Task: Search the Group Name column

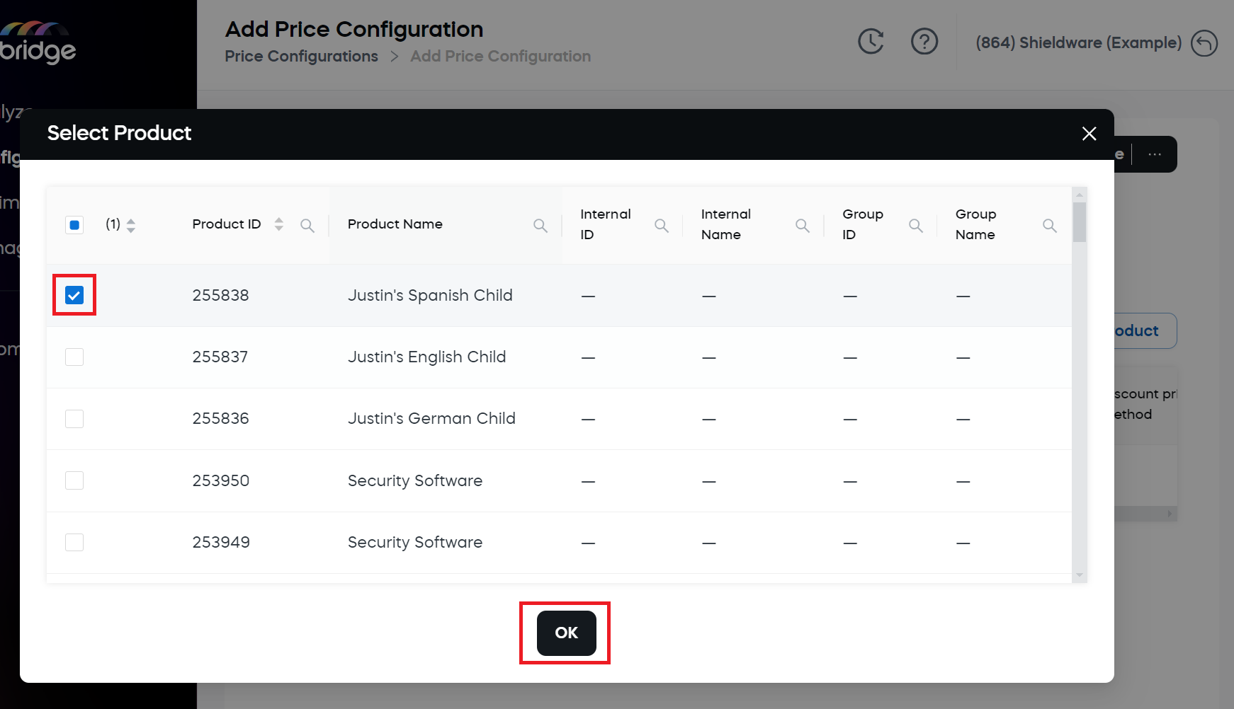Action: [1049, 225]
